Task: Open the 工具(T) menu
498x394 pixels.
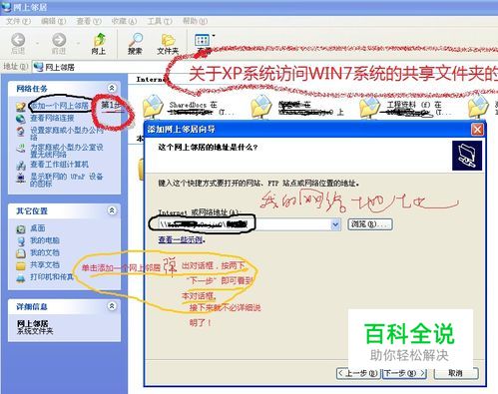Action: coord(160,21)
